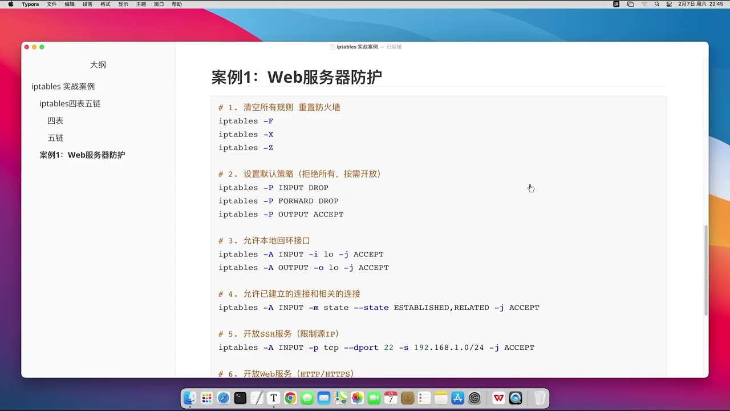Click the comment '# 1. 清空所有规则 重置防火墙'
Viewport: 730px width, 411px height.
(279, 107)
